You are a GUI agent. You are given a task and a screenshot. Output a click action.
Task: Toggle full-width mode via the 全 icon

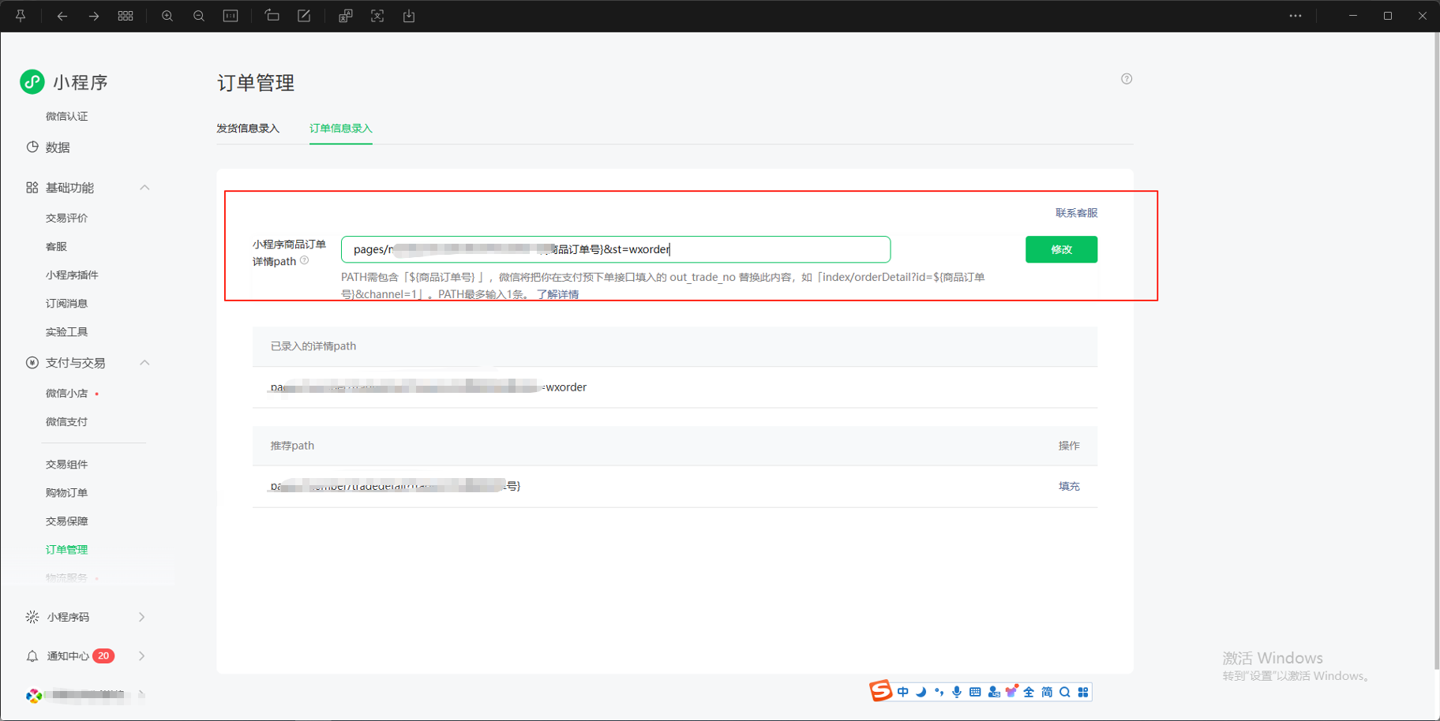[x=1029, y=692]
